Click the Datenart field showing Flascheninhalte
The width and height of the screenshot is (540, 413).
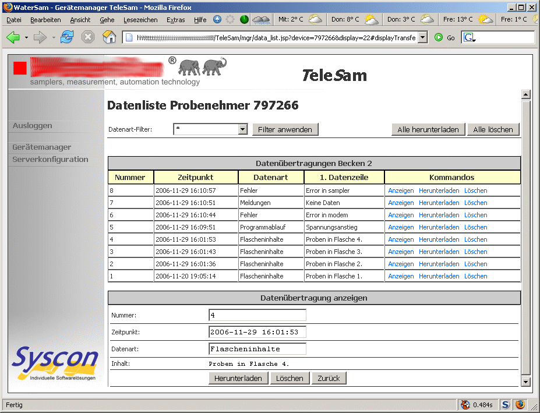click(x=257, y=349)
